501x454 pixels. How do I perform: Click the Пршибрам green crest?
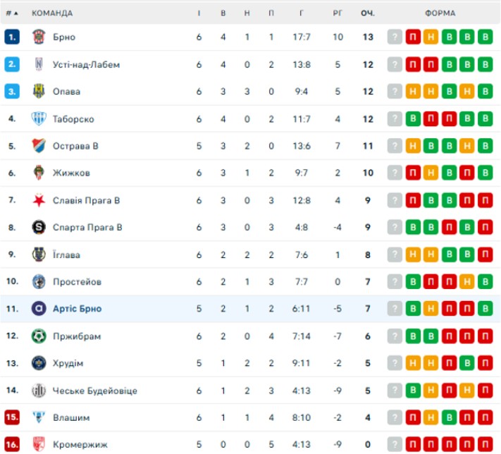38,336
